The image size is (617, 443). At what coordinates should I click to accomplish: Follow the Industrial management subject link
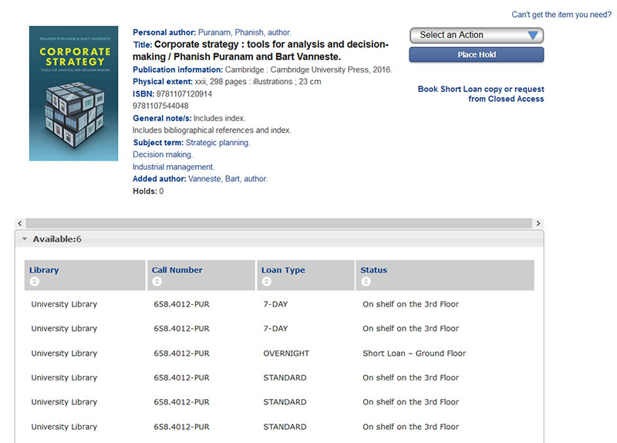pos(174,167)
